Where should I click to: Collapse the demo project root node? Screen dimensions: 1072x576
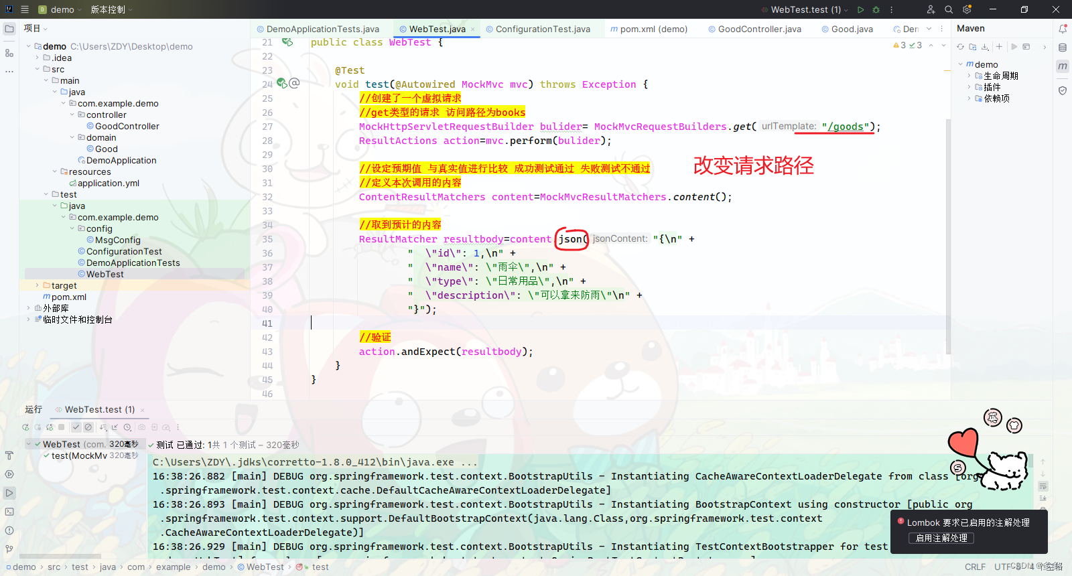(x=29, y=46)
